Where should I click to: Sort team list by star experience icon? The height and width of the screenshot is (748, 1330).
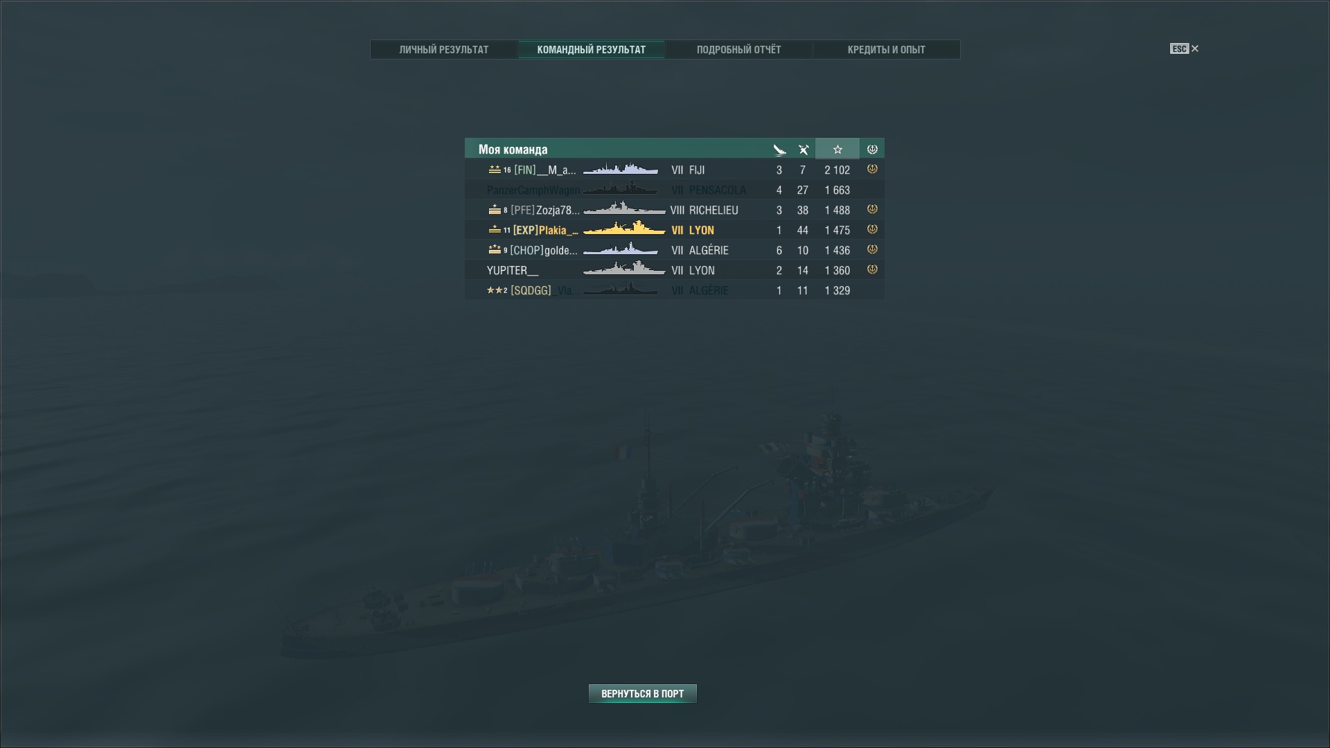click(837, 150)
